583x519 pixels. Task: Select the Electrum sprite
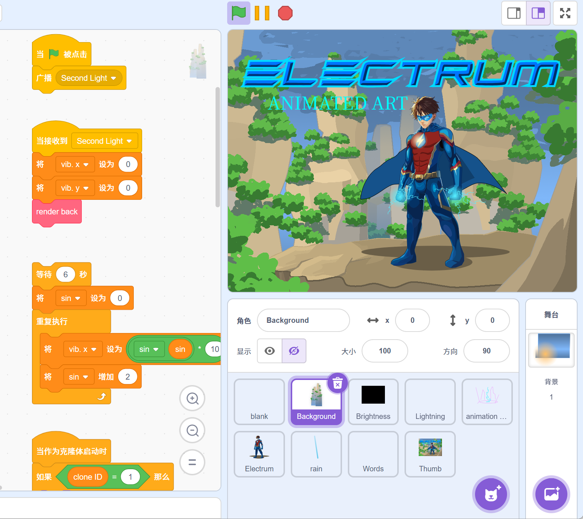(x=259, y=454)
